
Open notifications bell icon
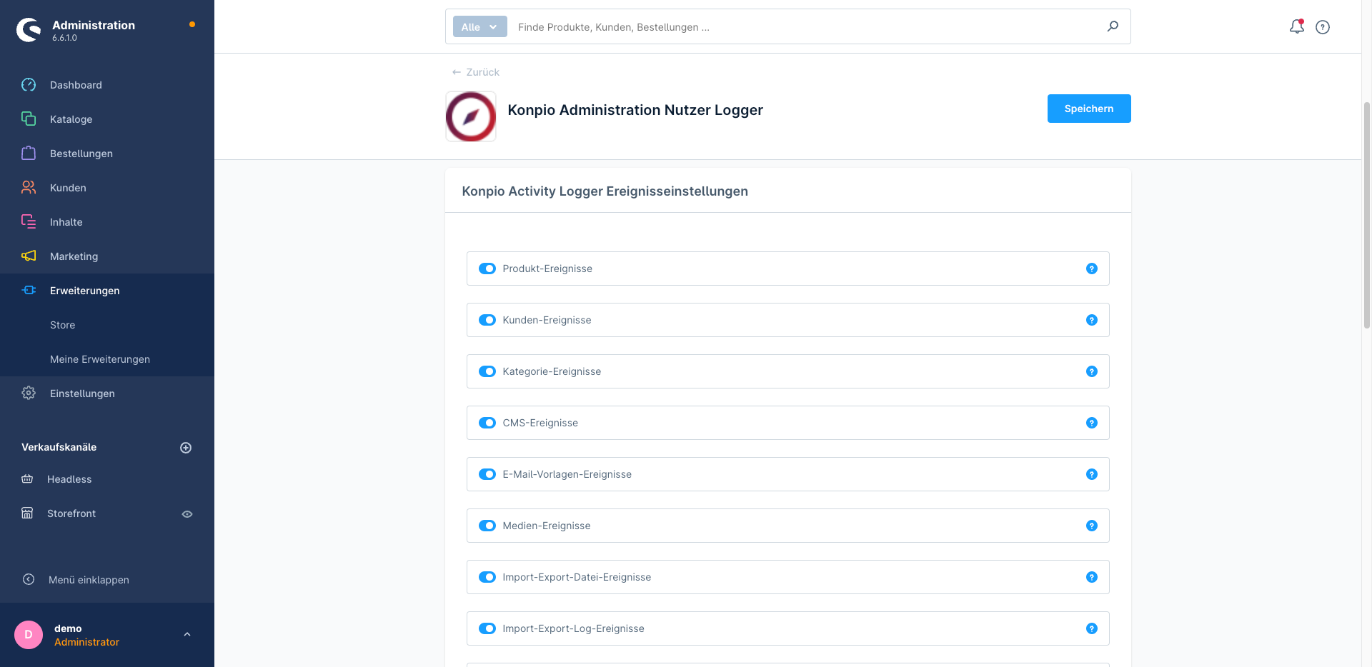coord(1296,26)
